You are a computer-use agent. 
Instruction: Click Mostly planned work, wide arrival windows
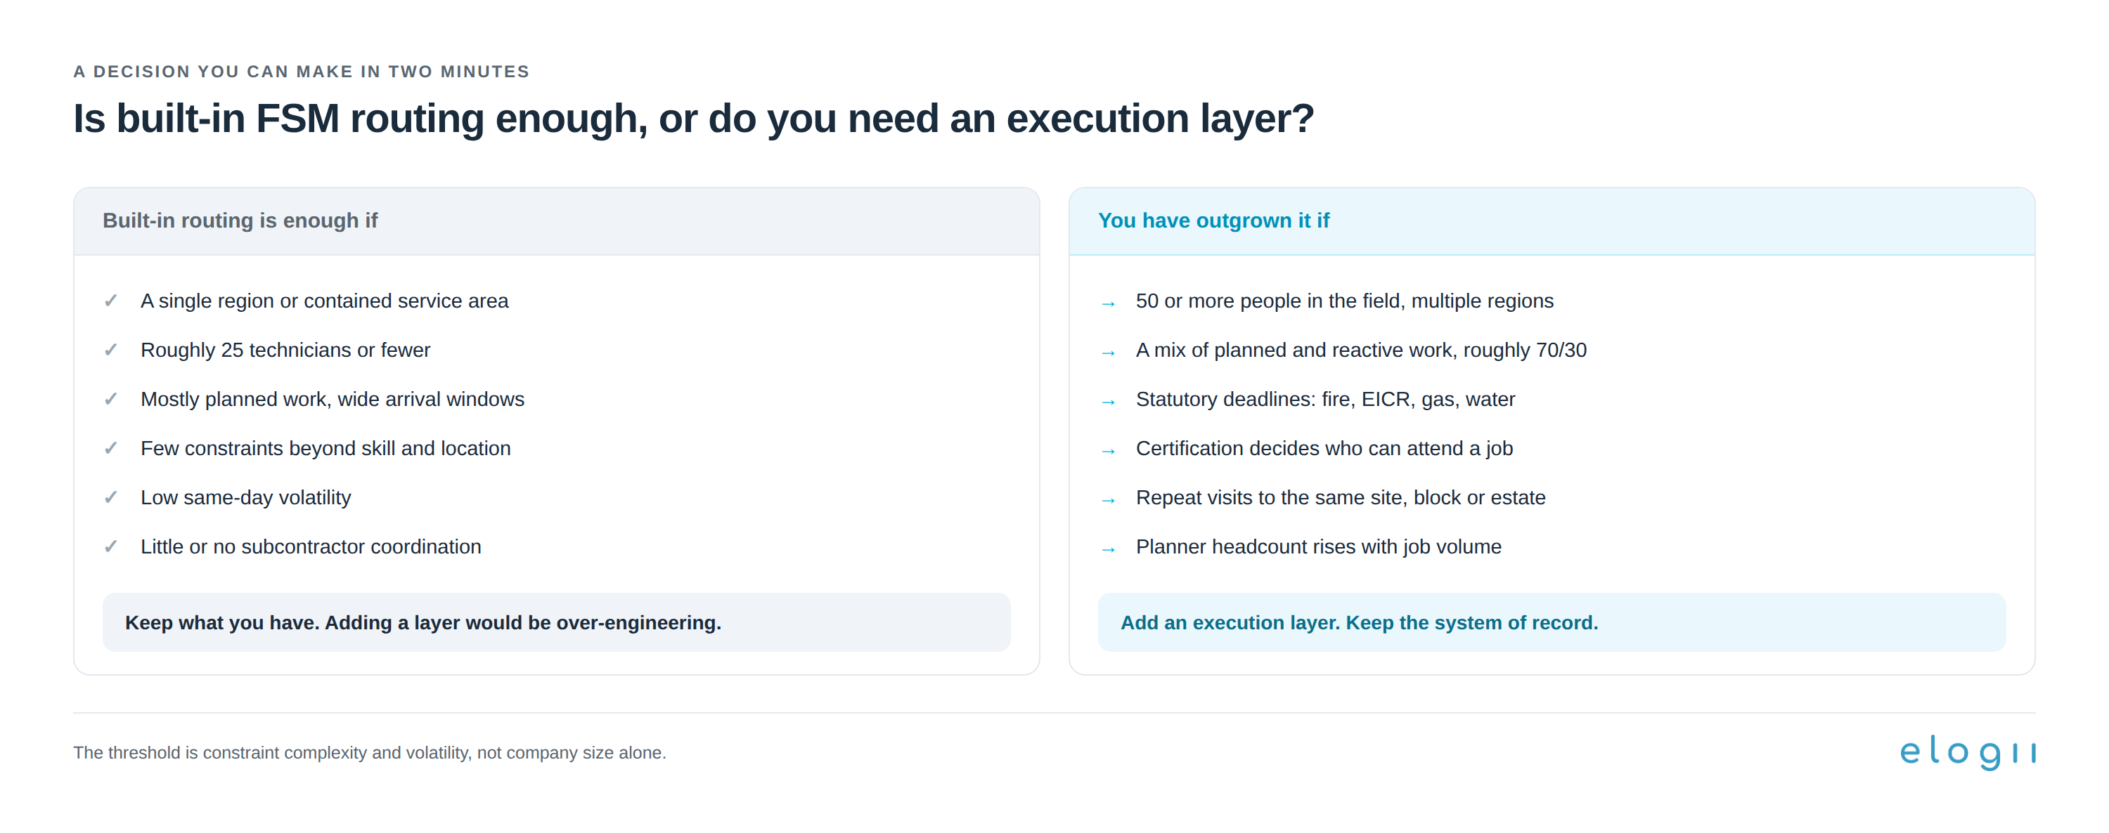click(x=333, y=400)
